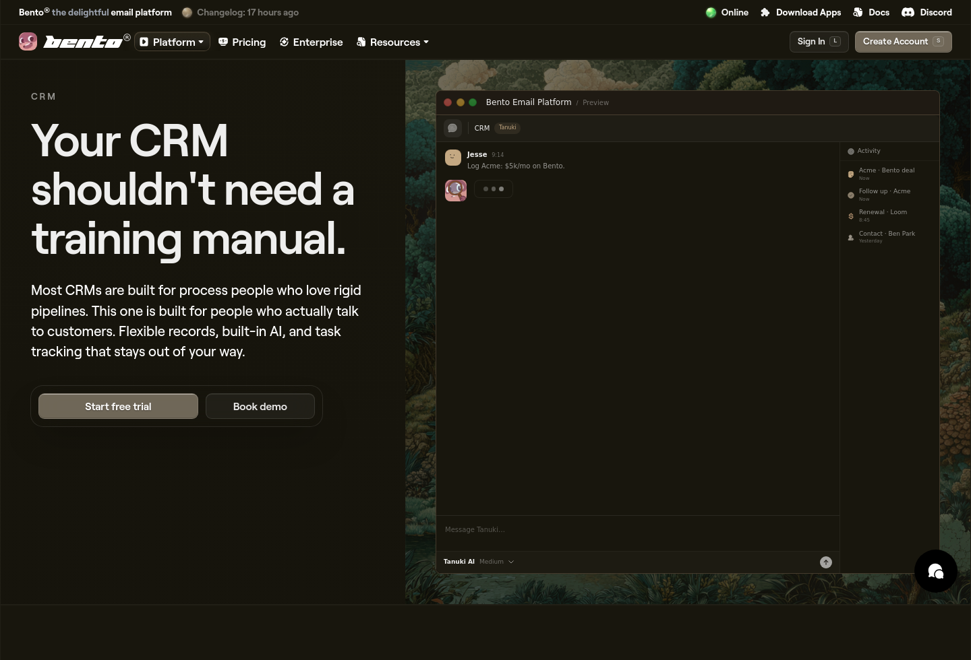Click the Docs icon in top bar
The height and width of the screenshot is (660, 971).
(858, 12)
